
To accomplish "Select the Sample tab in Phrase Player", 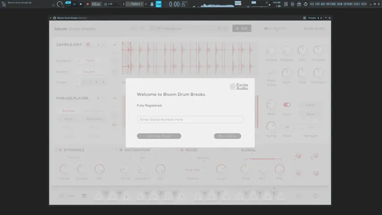I will (x=68, y=111).
